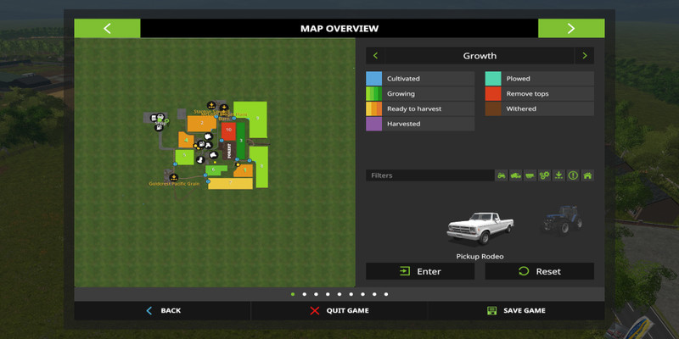Click the unload trigger filter icon

click(558, 175)
